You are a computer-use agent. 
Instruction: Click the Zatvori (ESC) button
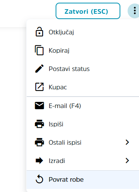[88, 11]
